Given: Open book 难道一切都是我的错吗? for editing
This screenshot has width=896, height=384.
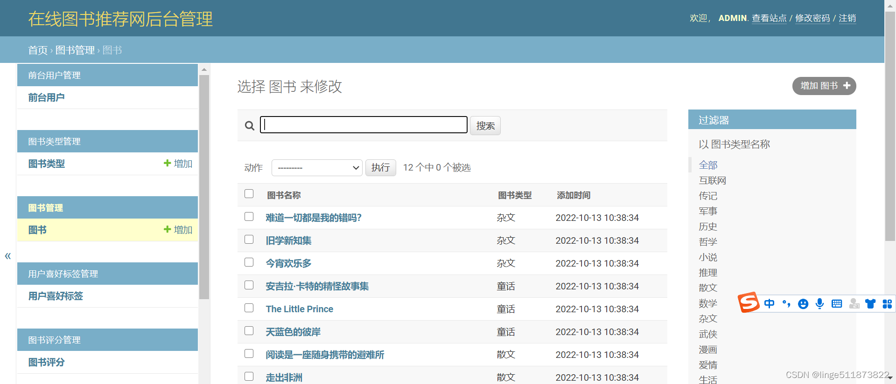Looking at the screenshot, I should tap(314, 218).
